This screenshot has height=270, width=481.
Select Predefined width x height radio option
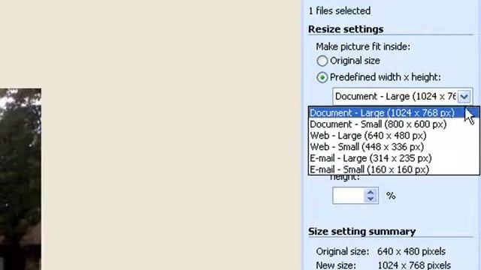(322, 77)
